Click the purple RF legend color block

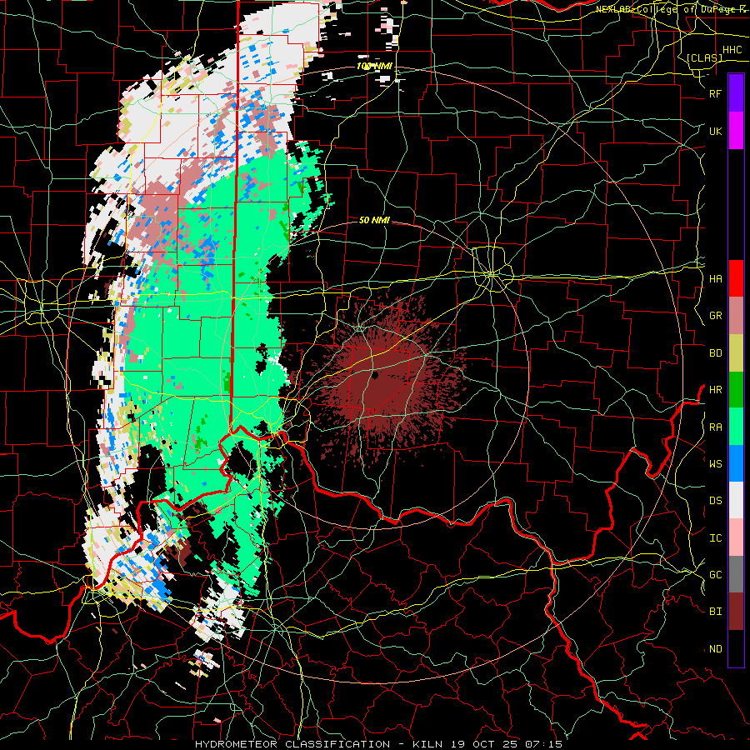(736, 93)
